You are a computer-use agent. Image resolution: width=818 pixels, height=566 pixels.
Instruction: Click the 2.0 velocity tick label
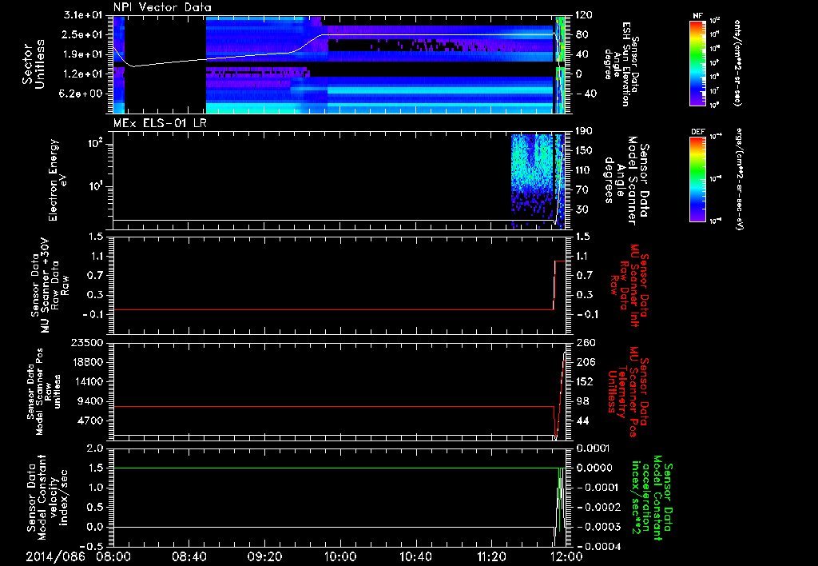point(94,449)
